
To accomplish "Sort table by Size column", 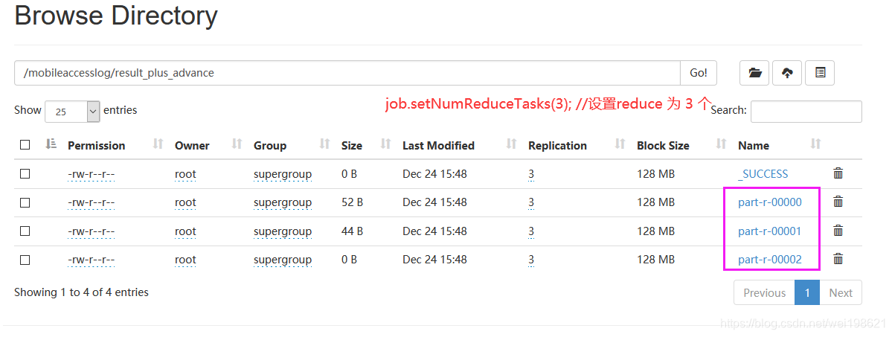I will click(385, 144).
